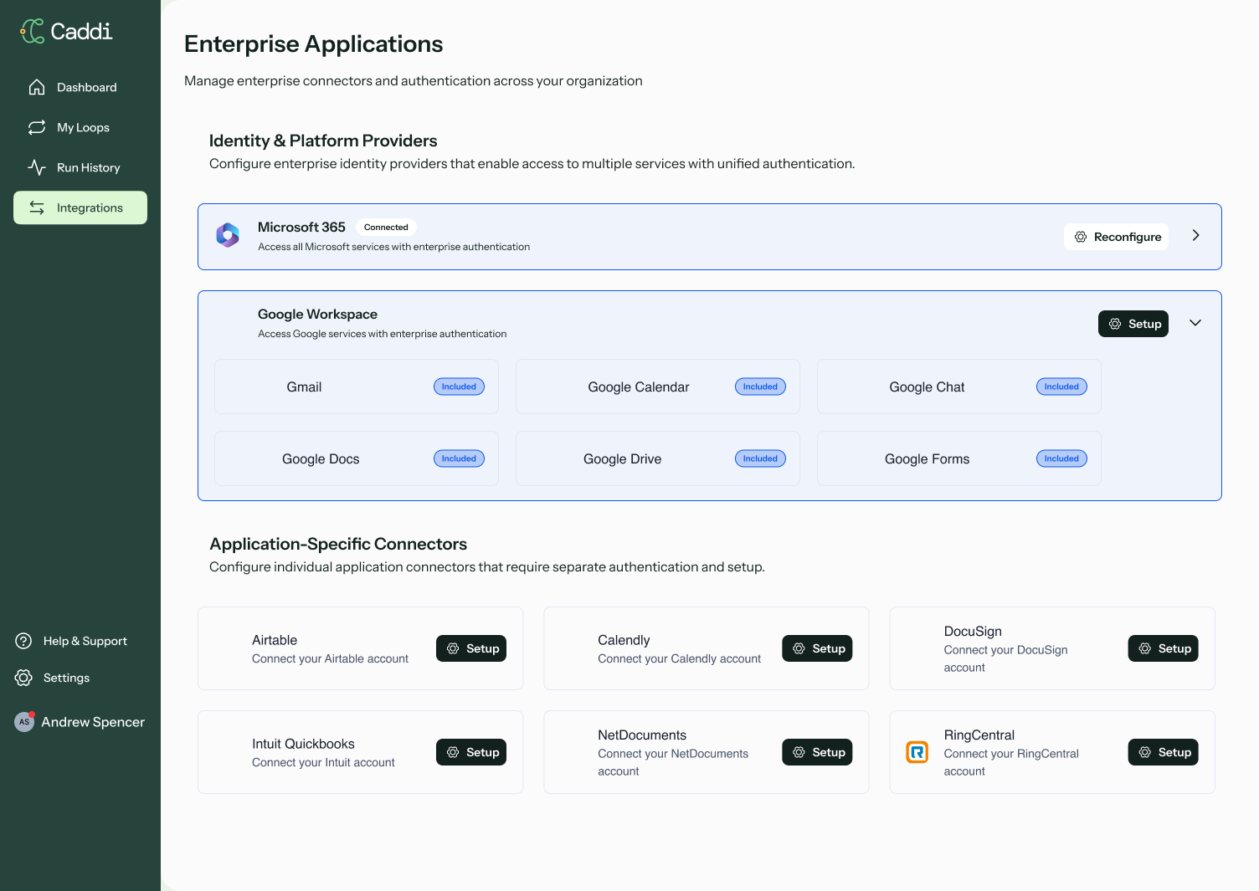Click Included badge on Google Forms

click(x=1061, y=458)
